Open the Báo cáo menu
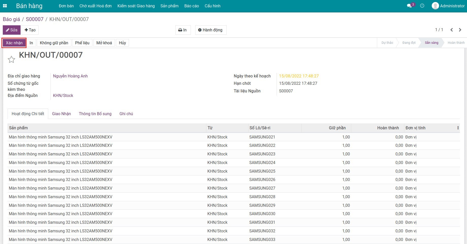The image size is (467, 244). point(192,6)
